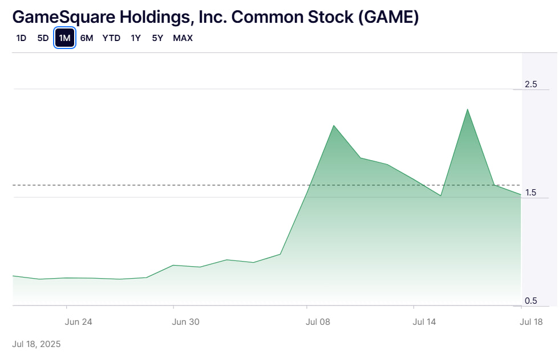Viewport: 559px width, 363px height.
Task: Click the Jul 14 axis label
Action: [x=424, y=321]
